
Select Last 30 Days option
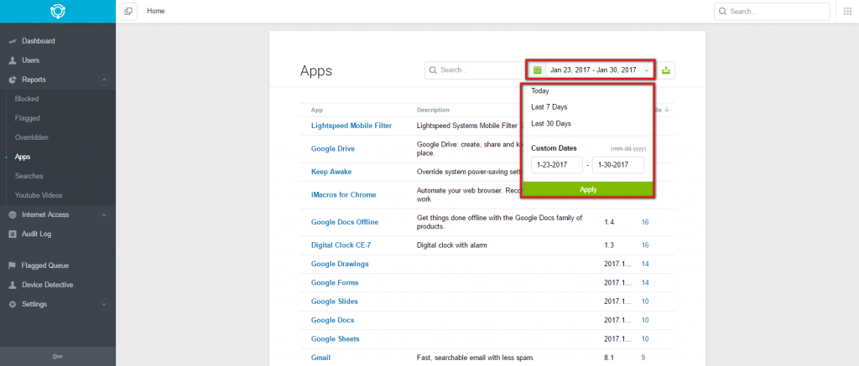click(x=551, y=124)
